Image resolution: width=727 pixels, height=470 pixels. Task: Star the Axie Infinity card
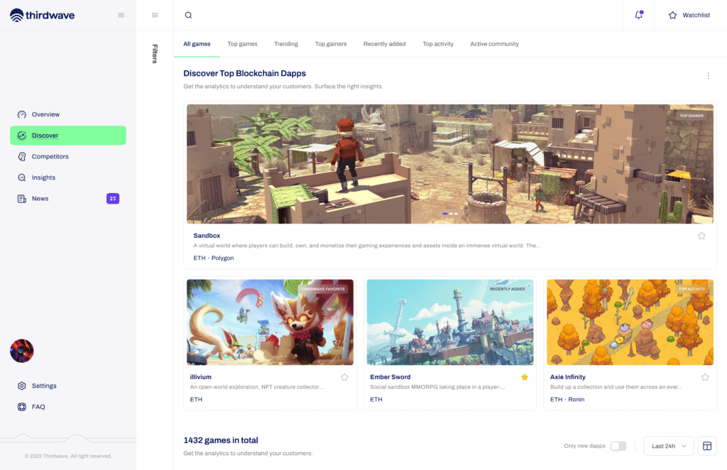(705, 377)
